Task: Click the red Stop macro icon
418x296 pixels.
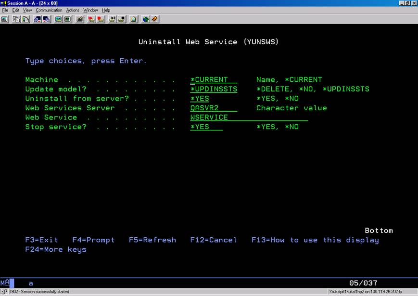Action: click(x=101, y=19)
